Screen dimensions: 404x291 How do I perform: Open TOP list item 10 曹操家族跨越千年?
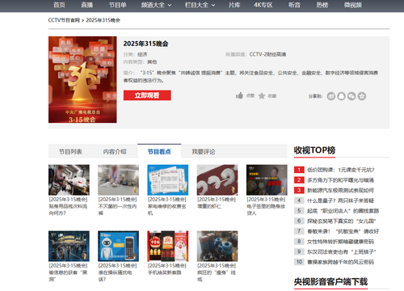click(x=340, y=262)
